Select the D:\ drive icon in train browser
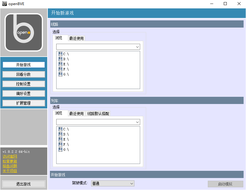The width and height of the screenshot is (246, 190). 60,134
